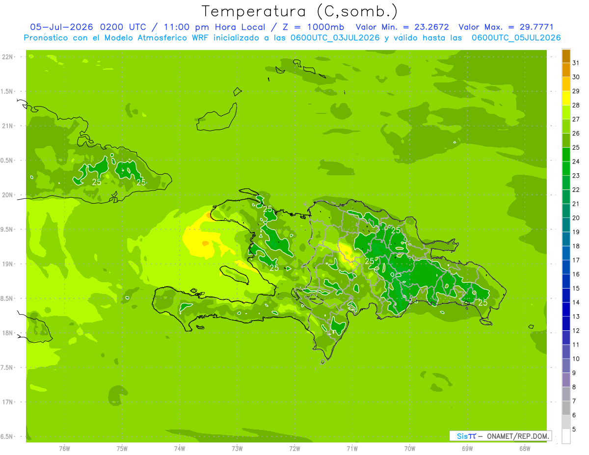The width and height of the screenshot is (589, 455).
Task: Click the "Z = 1000mb" level label
Action: coord(312,27)
